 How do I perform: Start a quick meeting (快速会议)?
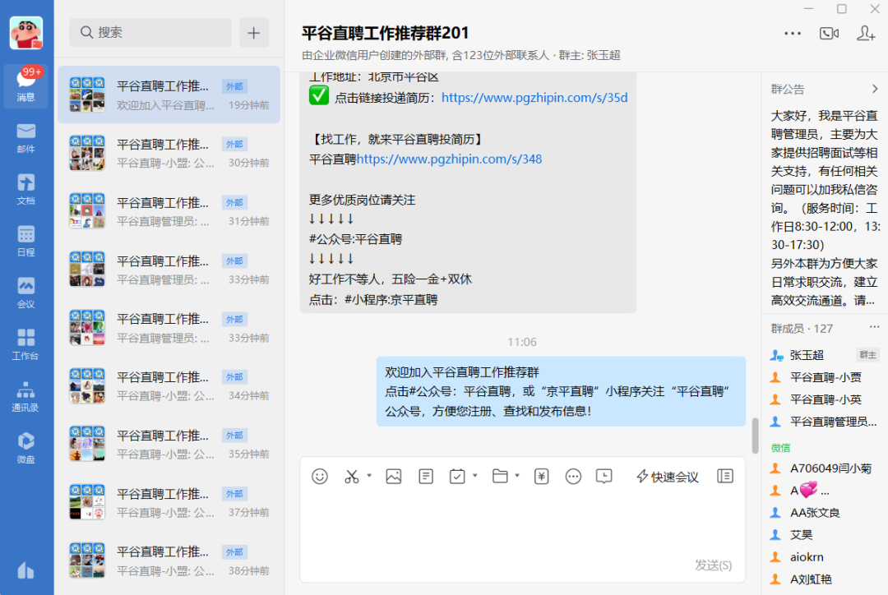668,477
